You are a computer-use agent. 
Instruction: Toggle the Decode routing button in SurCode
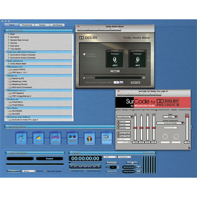pyautogui.click(x=124, y=128)
